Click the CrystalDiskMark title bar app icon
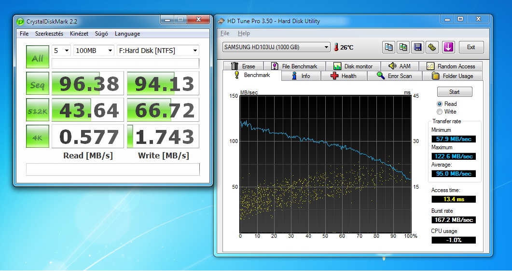Viewport: 512px width, 271px height. pyautogui.click(x=21, y=22)
